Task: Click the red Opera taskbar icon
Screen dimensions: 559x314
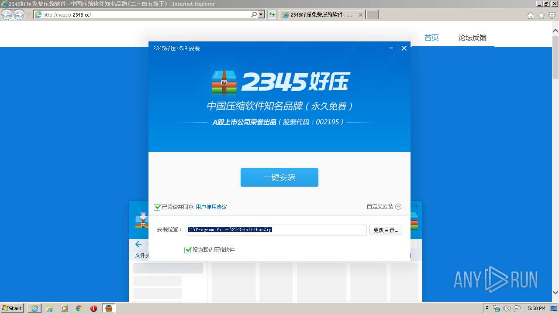Action: coord(93,308)
